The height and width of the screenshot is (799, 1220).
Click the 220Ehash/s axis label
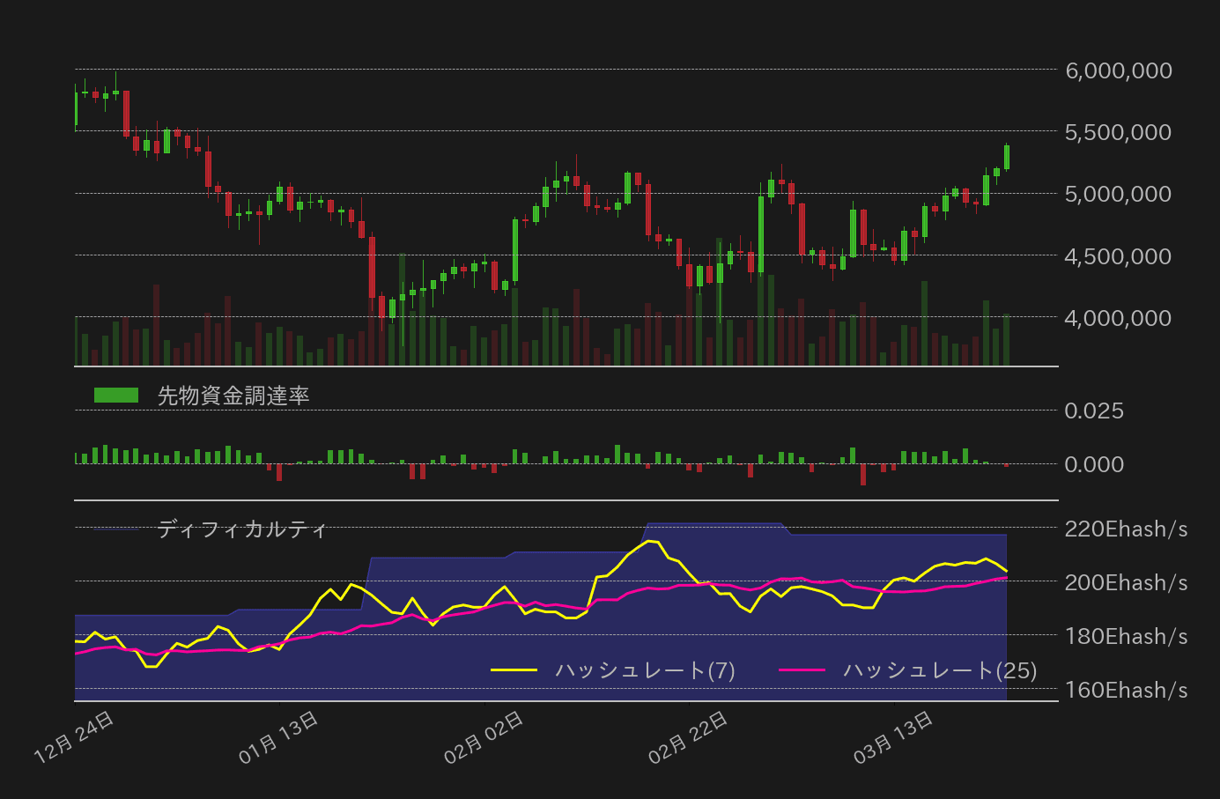click(1126, 529)
